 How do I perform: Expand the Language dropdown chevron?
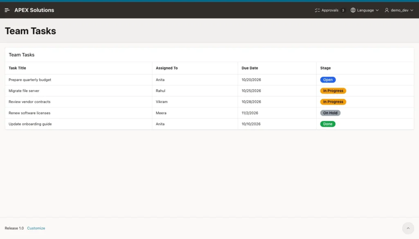point(377,10)
